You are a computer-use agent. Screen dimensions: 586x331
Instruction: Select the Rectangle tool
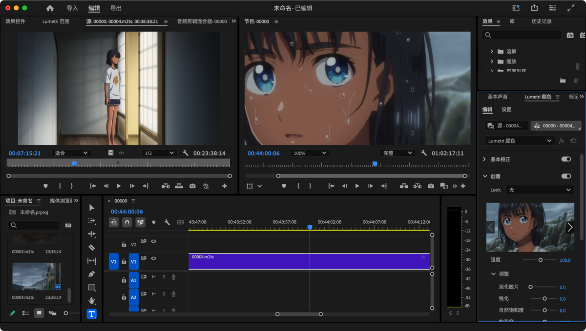click(92, 288)
